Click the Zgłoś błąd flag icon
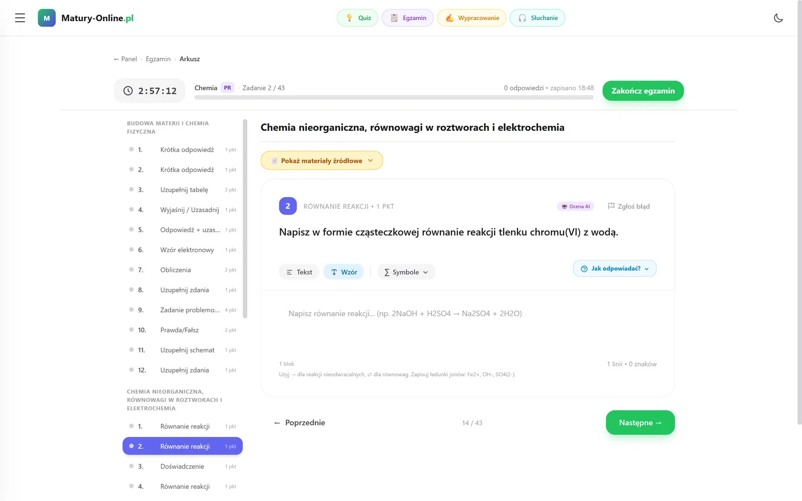 click(x=611, y=206)
